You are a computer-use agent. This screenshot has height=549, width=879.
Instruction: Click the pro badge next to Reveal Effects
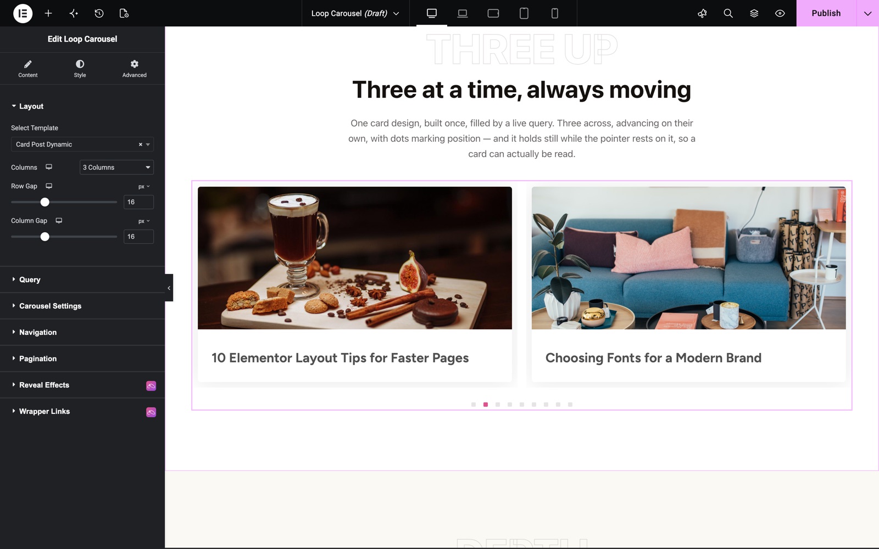pos(151,385)
